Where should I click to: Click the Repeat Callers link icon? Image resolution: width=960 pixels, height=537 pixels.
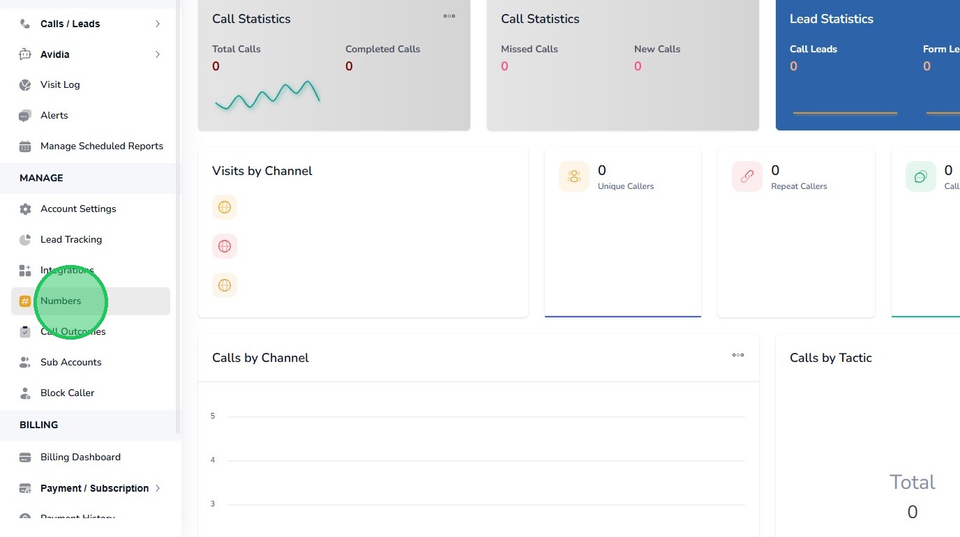click(x=747, y=176)
